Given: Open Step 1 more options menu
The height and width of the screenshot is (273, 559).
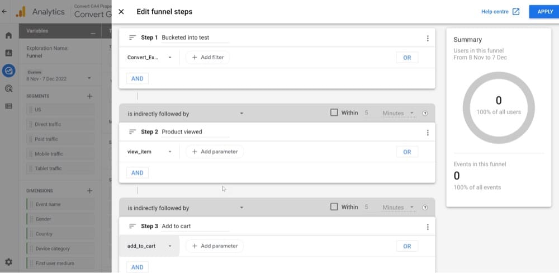Looking at the screenshot, I should tap(428, 39).
